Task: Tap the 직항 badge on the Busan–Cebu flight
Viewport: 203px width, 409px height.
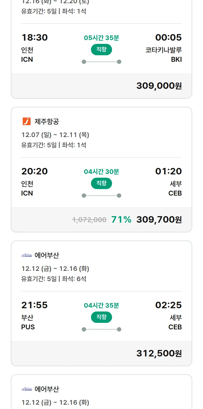Action: [x=101, y=317]
